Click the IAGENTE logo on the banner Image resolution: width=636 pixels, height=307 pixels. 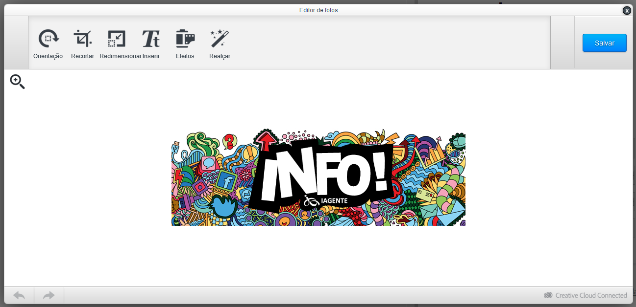[x=326, y=200]
